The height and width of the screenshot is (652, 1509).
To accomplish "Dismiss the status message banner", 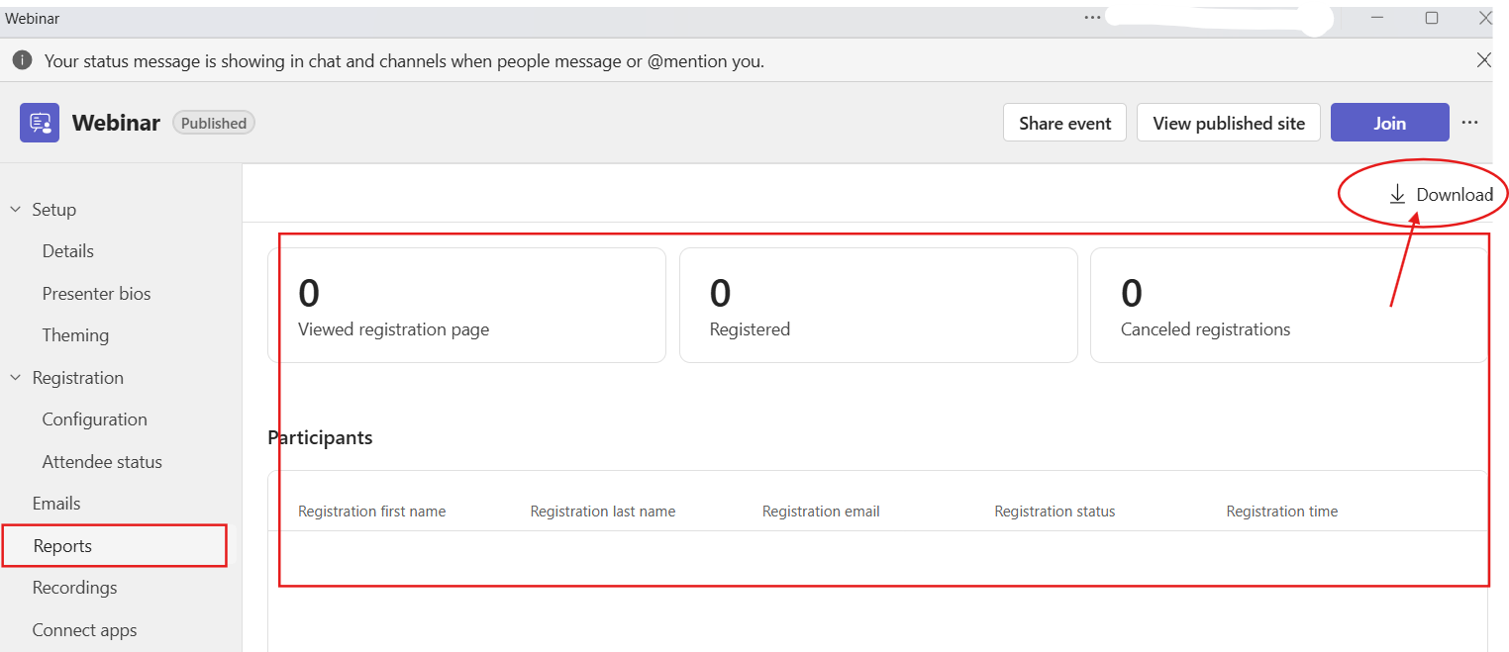I will coord(1483,60).
